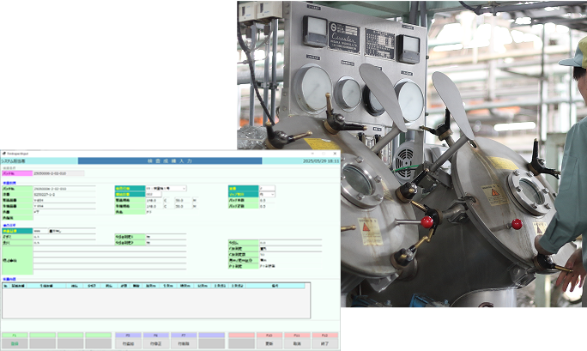The image size is (587, 351).
Task: Click the 備考 column header in the table
Action: point(275,286)
